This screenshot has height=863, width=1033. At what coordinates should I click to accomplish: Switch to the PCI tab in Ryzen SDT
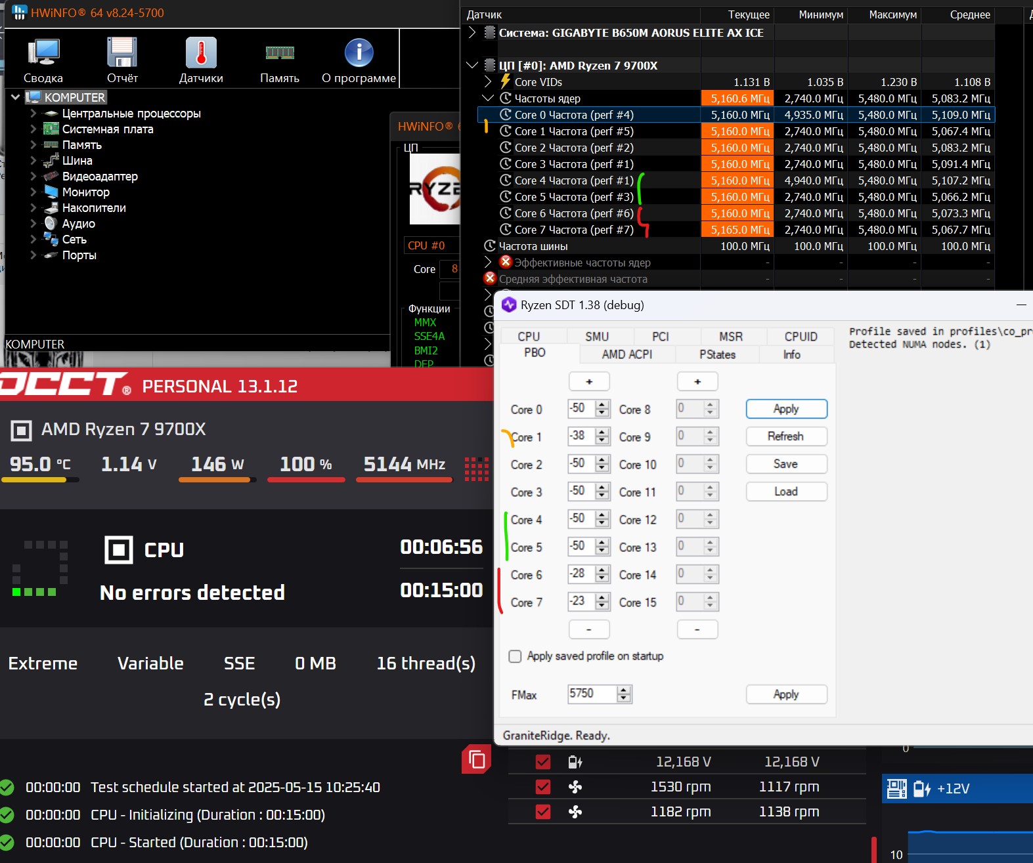661,337
